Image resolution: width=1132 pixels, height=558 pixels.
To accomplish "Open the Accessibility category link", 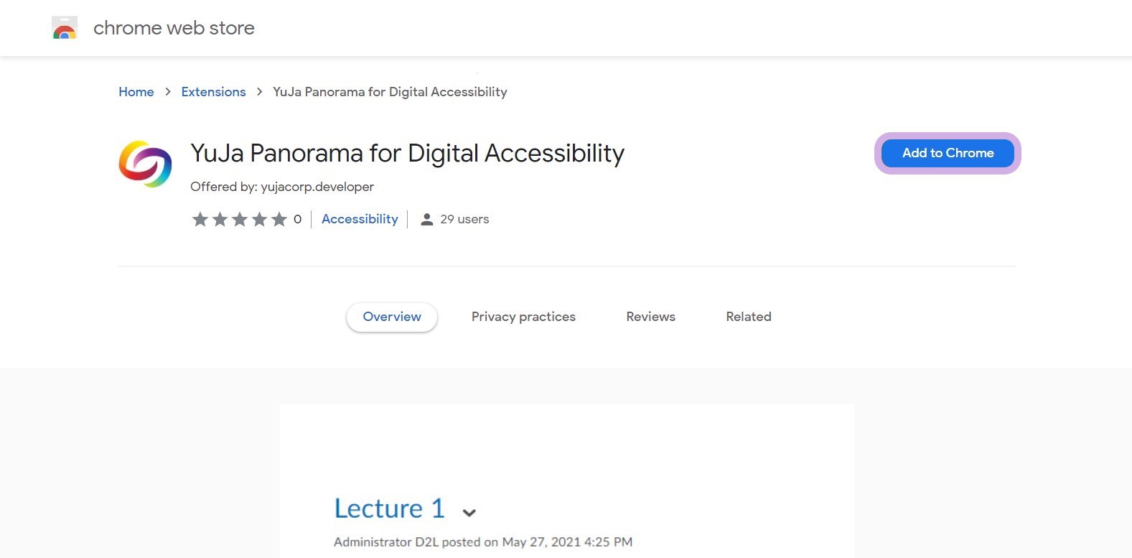I will (x=360, y=219).
